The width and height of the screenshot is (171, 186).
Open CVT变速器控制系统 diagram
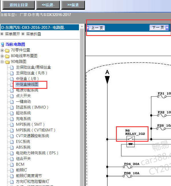tap(32, 136)
